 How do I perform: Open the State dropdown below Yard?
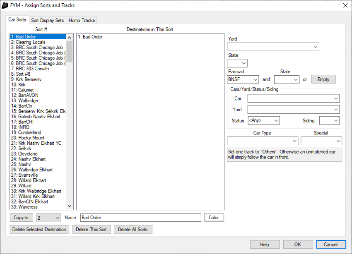point(237,63)
